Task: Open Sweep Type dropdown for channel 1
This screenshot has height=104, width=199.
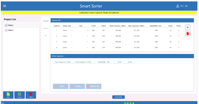Action: 72,30
